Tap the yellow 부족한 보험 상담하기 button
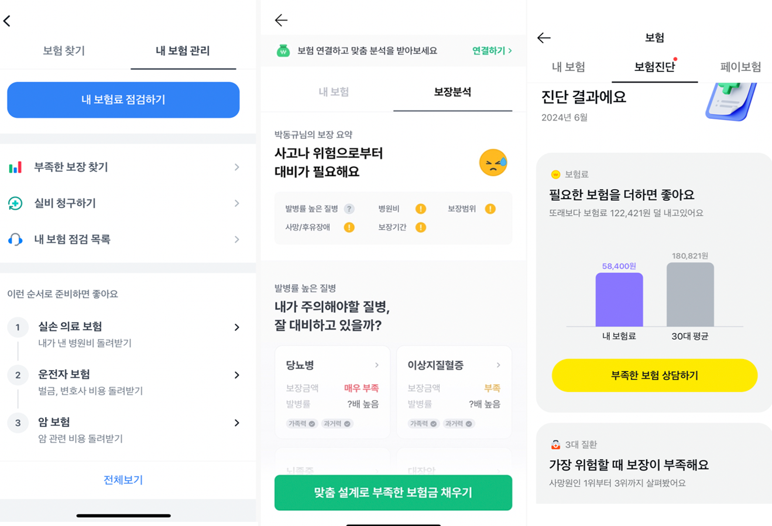 pos(654,375)
